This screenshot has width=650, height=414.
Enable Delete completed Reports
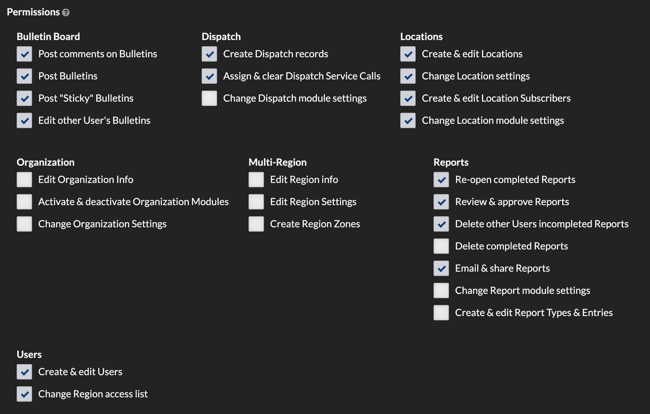point(441,246)
